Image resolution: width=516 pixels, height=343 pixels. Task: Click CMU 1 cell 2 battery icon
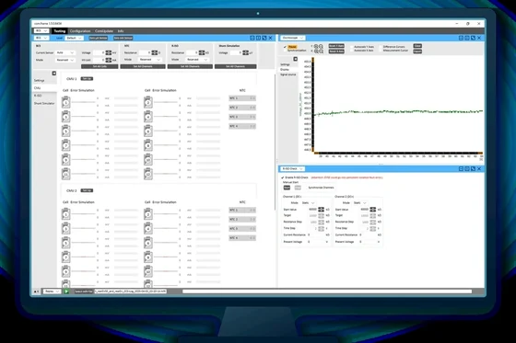pyautogui.click(x=148, y=102)
